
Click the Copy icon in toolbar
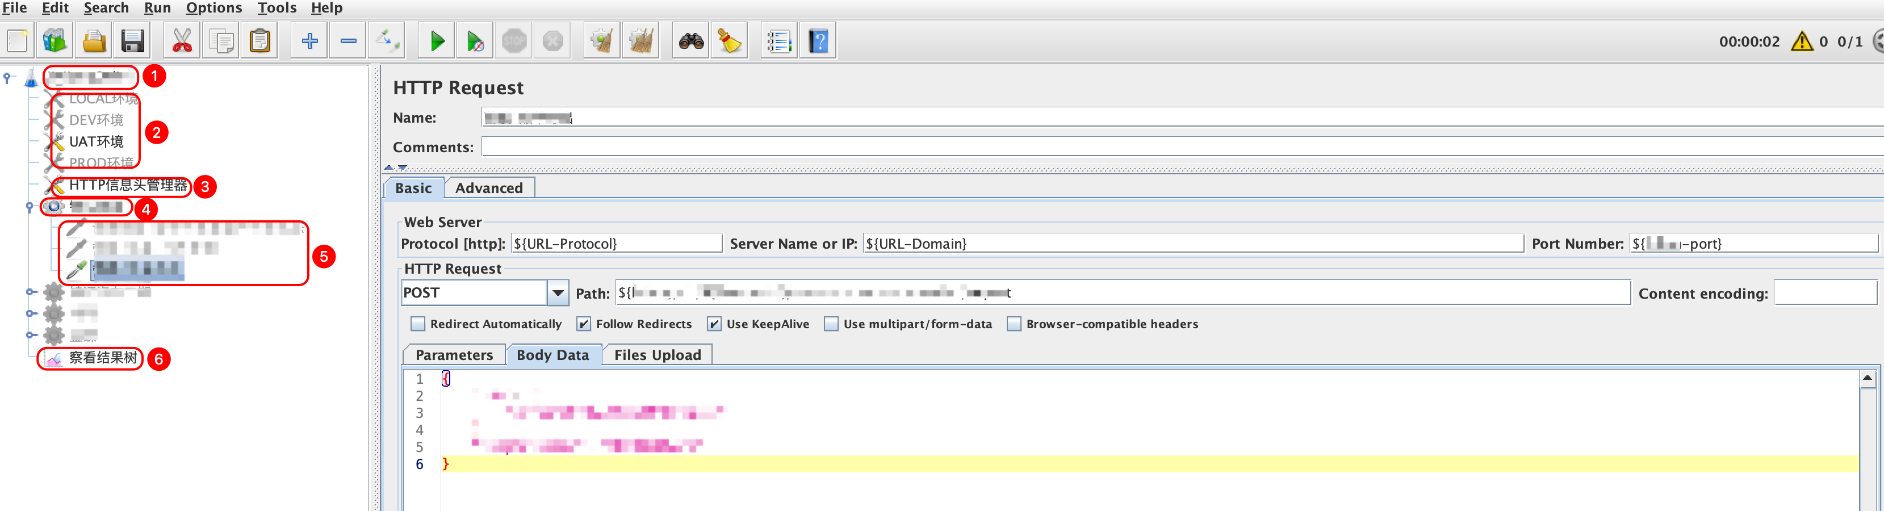coord(221,41)
